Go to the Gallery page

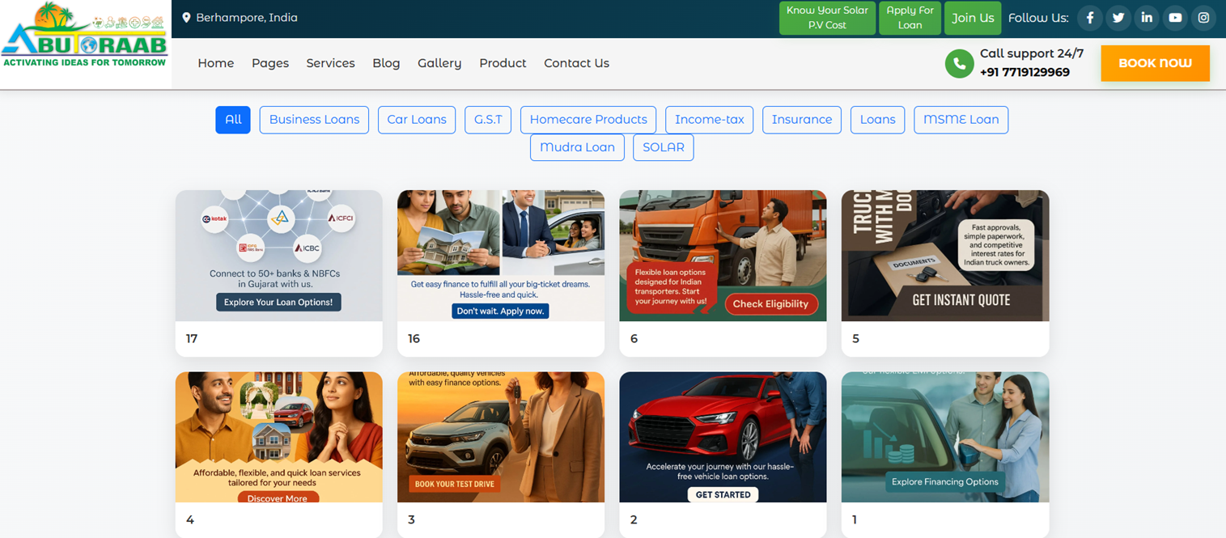click(x=439, y=63)
